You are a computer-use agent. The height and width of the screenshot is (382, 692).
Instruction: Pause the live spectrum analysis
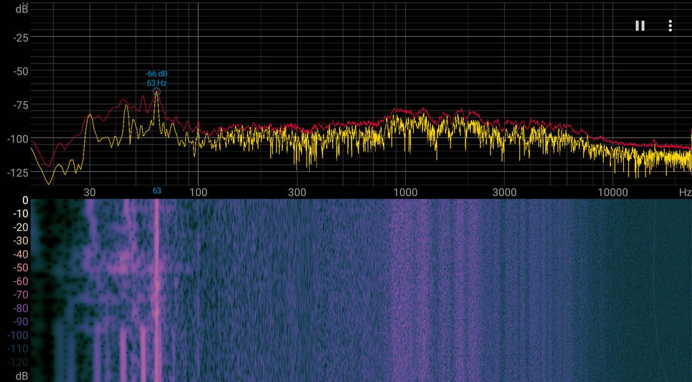coord(640,25)
